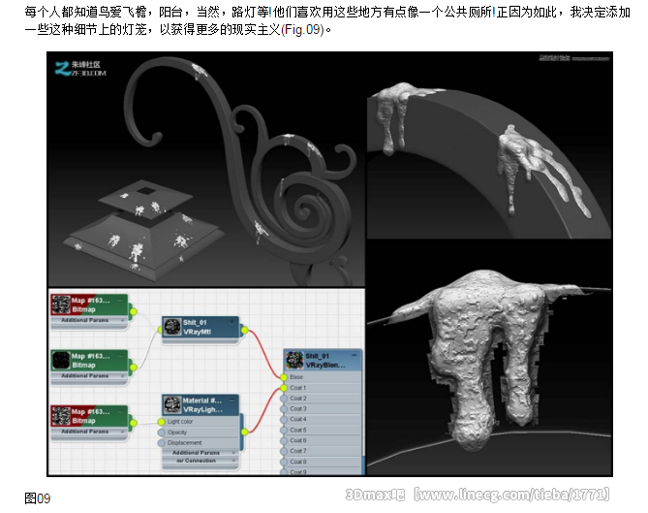Click black thumbnail of the all-green Bitmap node

61,360
